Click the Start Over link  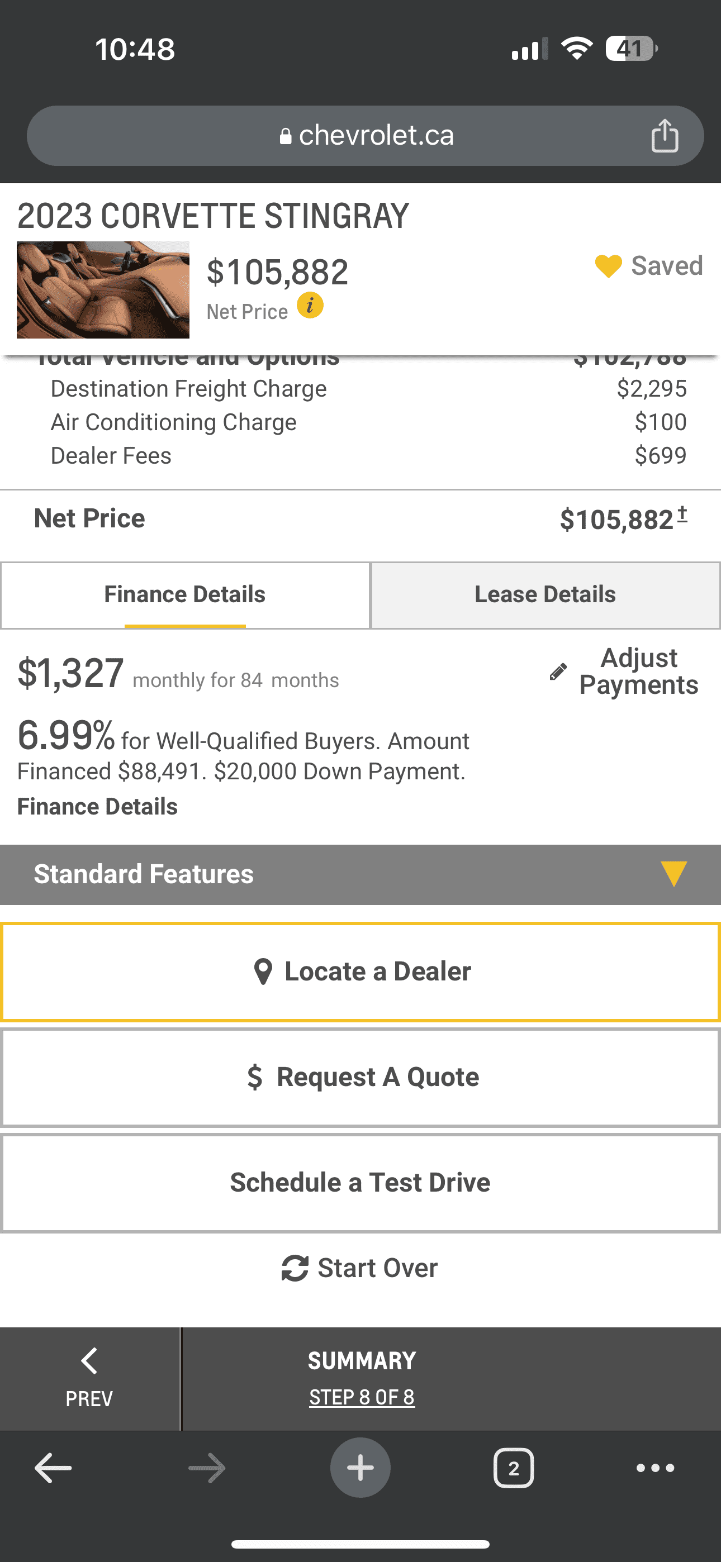[x=360, y=1268]
